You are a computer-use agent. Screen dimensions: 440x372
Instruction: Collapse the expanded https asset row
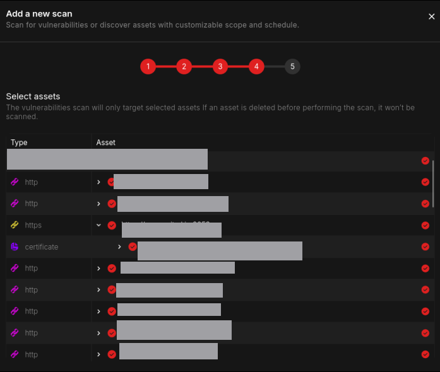[x=99, y=225]
